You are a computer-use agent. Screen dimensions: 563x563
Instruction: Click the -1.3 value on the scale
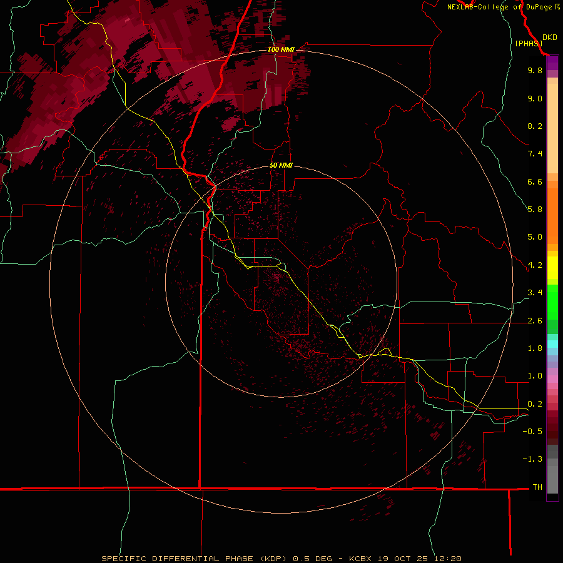pos(532,459)
